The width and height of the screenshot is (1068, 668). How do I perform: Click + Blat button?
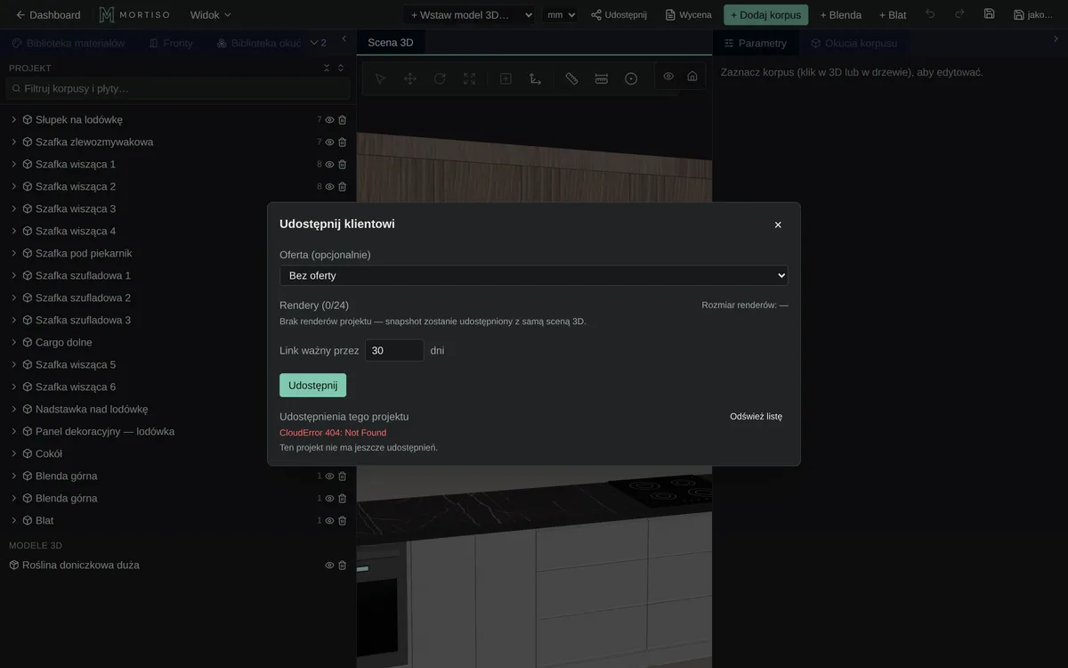(x=893, y=14)
